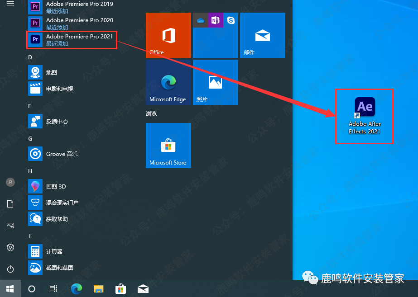Open the 计算器 calculator app
The image size is (418, 297).
click(x=54, y=251)
